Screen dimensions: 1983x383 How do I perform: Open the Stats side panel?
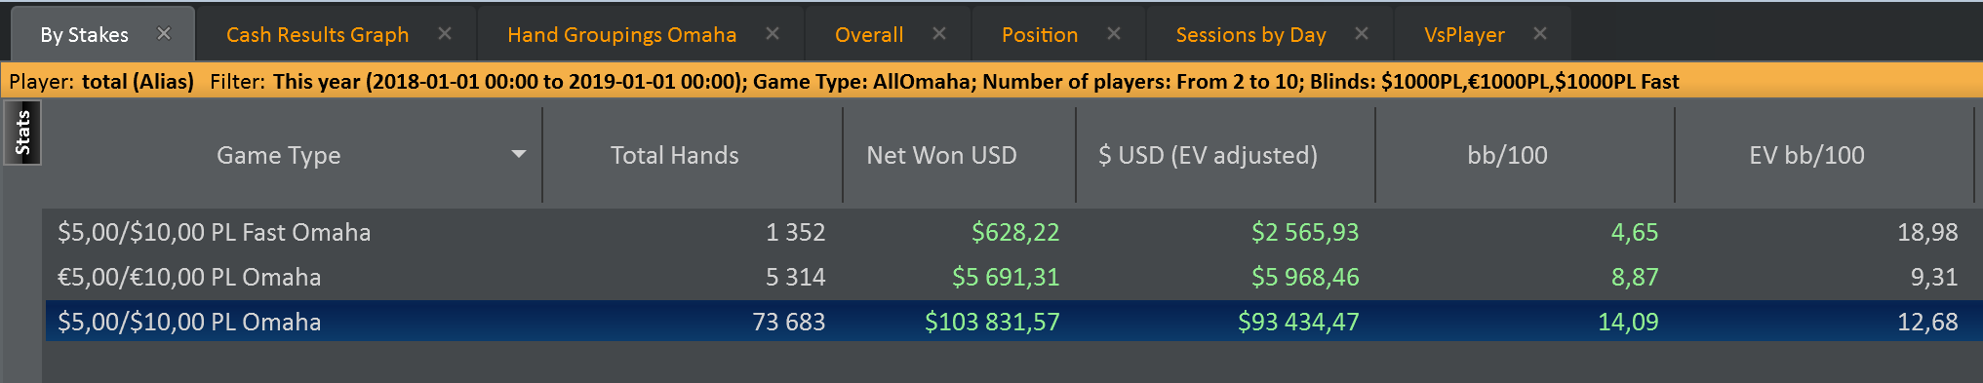coord(22,134)
